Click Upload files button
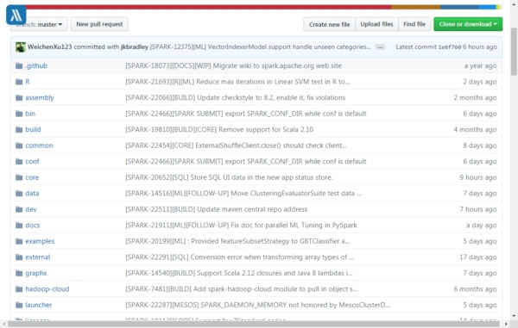This screenshot has height=328, width=518. point(376,24)
